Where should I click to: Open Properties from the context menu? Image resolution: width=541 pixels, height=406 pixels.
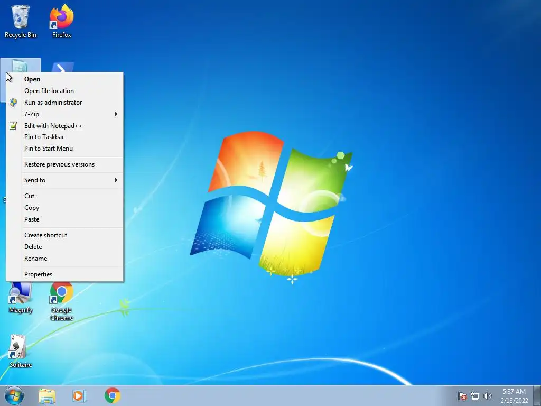[x=65, y=274]
